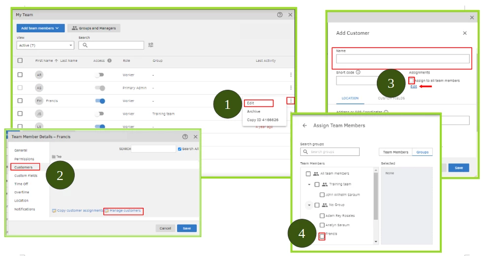The height and width of the screenshot is (256, 486).
Task: Click the No Group group icon
Action: pyautogui.click(x=325, y=205)
